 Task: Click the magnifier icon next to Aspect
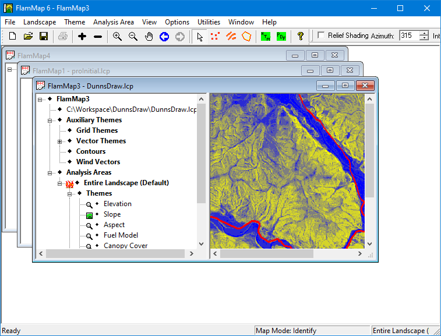(89, 226)
